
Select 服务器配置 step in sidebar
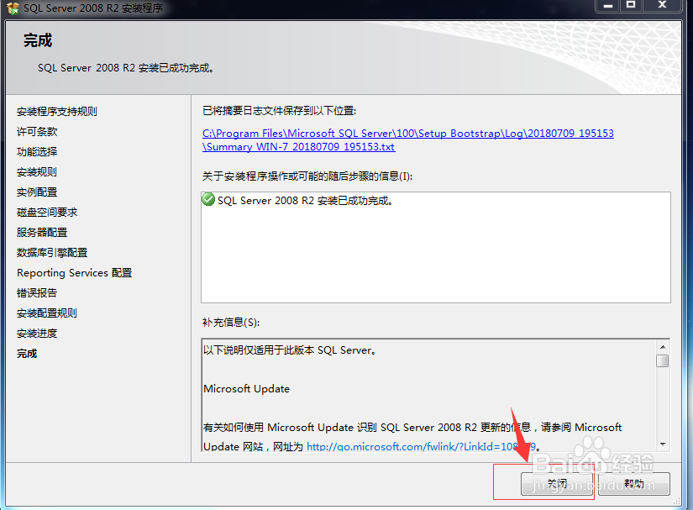tap(42, 233)
